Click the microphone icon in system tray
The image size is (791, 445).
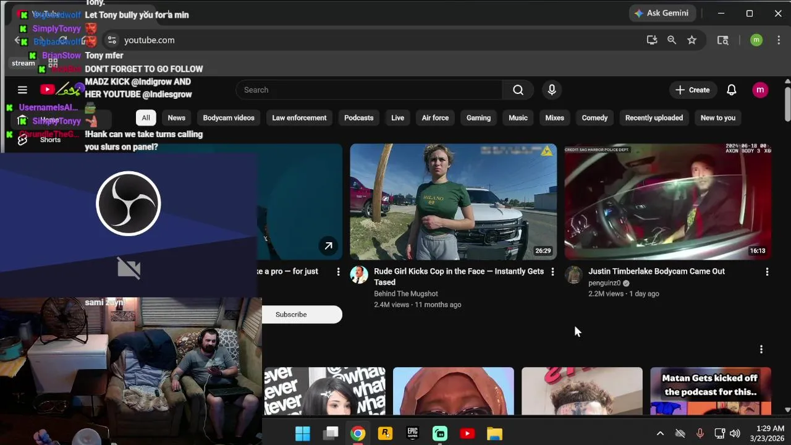click(700, 434)
